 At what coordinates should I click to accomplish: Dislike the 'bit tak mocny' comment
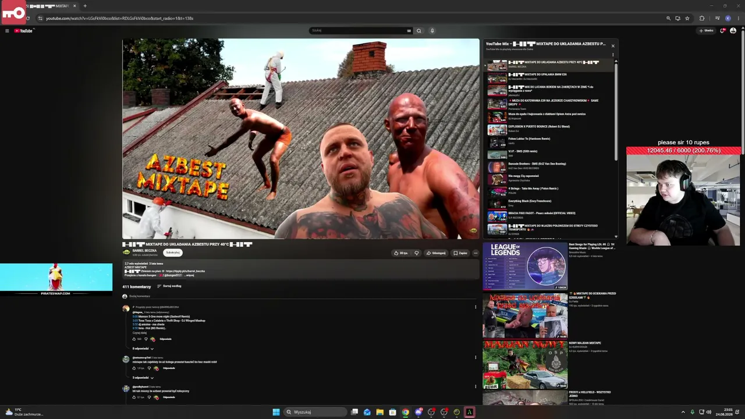pos(149,397)
